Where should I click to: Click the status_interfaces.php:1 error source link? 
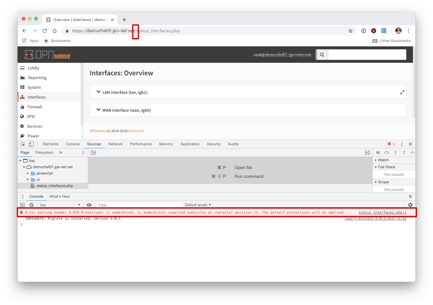[x=382, y=212]
